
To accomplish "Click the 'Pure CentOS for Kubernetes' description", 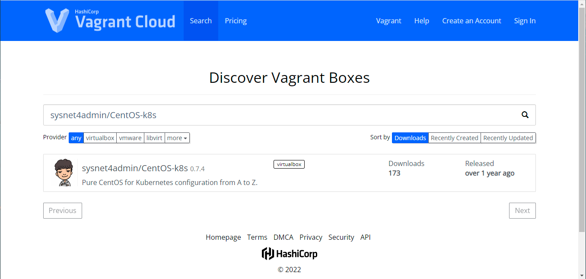I will (170, 182).
